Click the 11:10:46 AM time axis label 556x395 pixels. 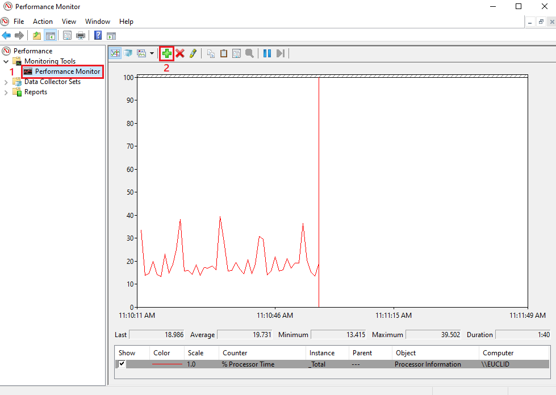(x=275, y=316)
